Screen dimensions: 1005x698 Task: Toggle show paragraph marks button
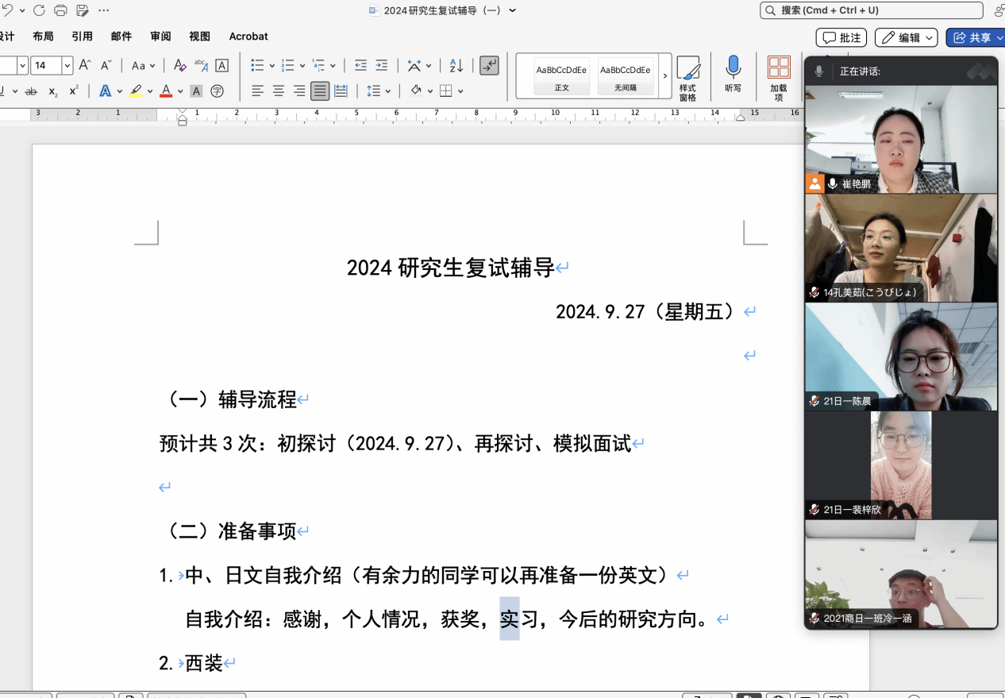[x=489, y=65]
